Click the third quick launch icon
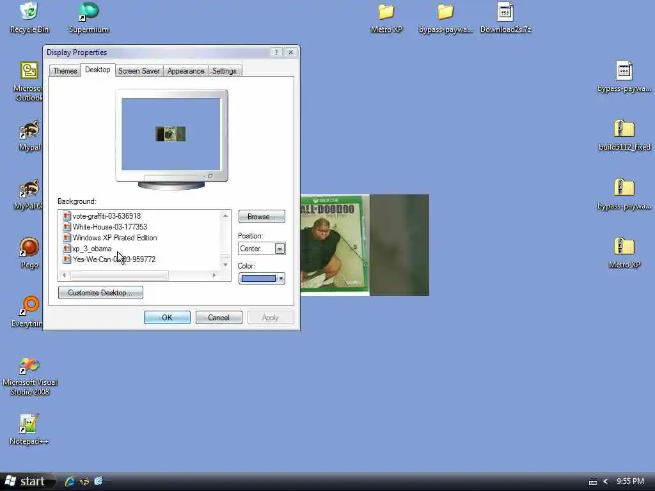This screenshot has width=655, height=491. [x=99, y=481]
